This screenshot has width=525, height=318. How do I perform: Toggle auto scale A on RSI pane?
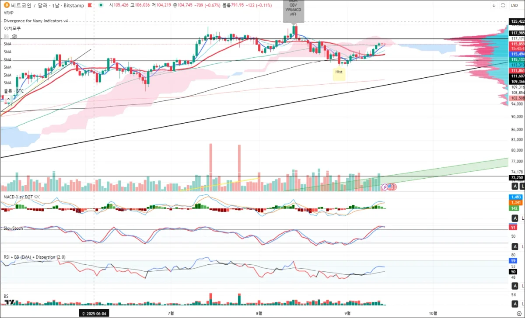515,286
